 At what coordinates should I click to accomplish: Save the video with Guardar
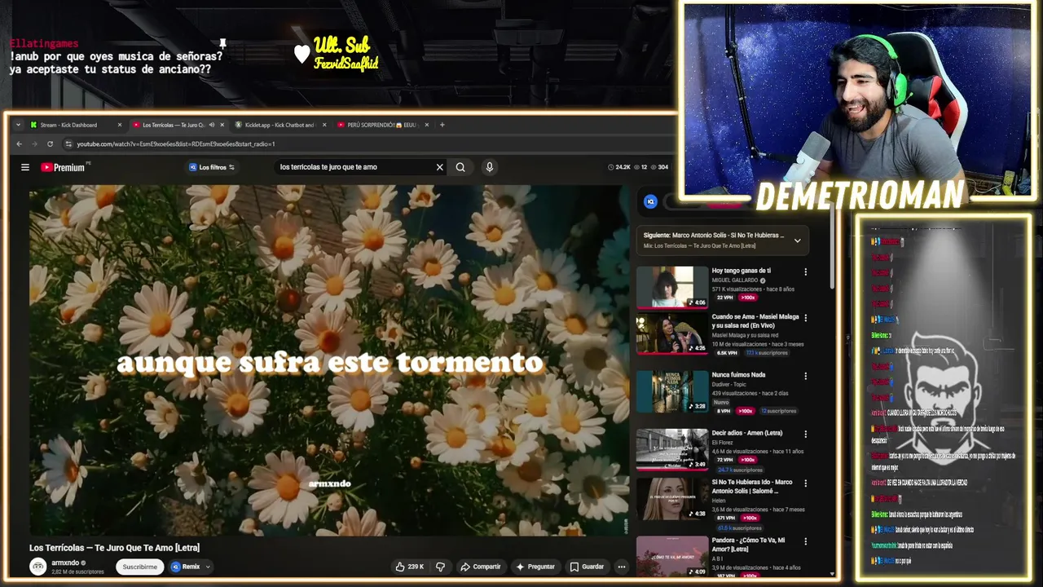(x=587, y=567)
